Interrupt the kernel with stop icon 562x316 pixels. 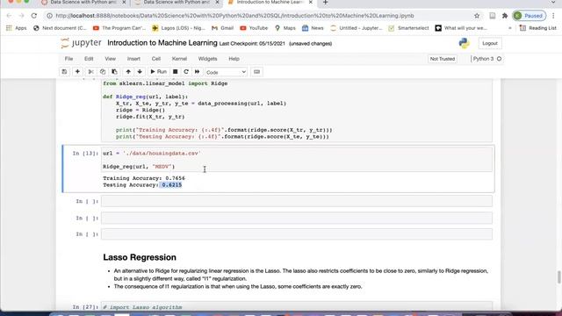pos(176,72)
